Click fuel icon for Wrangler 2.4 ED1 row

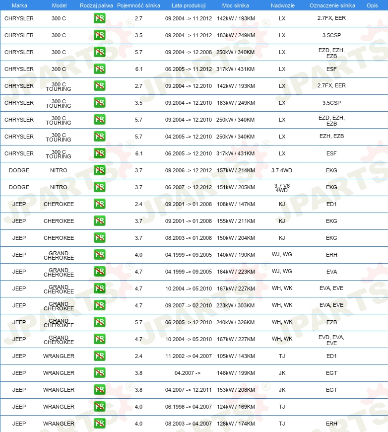point(99,356)
